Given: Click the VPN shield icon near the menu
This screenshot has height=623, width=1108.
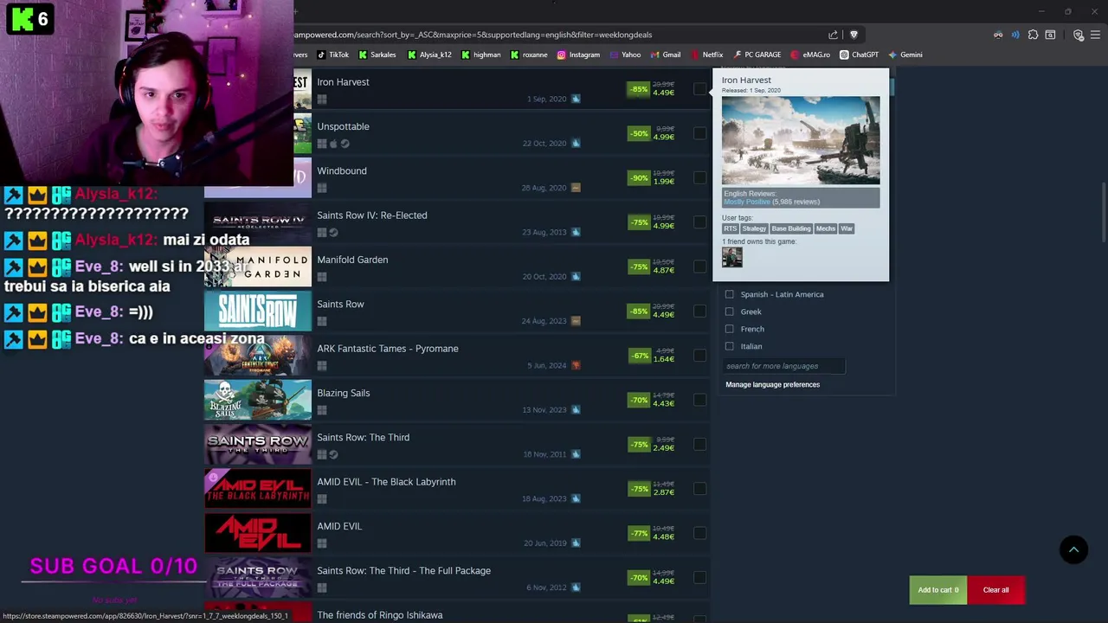Looking at the screenshot, I should click(1079, 35).
